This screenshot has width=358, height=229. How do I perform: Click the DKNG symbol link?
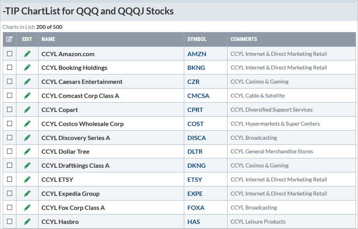(x=196, y=166)
